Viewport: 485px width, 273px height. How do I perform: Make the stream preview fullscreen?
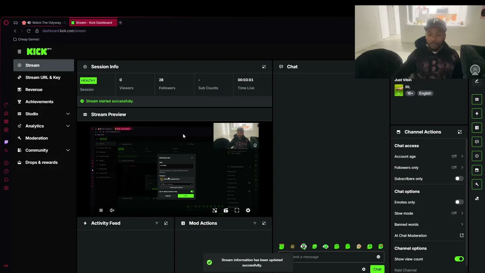tap(237, 210)
